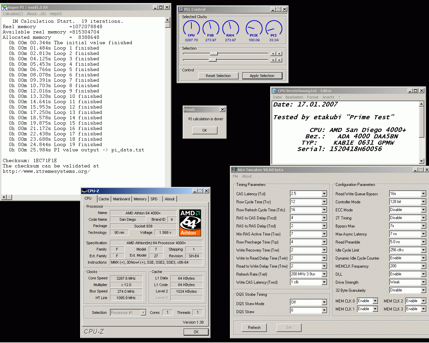The width and height of the screenshot is (429, 343).
Task: Click Super PI horizontal scrollbar left arrow
Action: pyautogui.click(x=4, y=197)
